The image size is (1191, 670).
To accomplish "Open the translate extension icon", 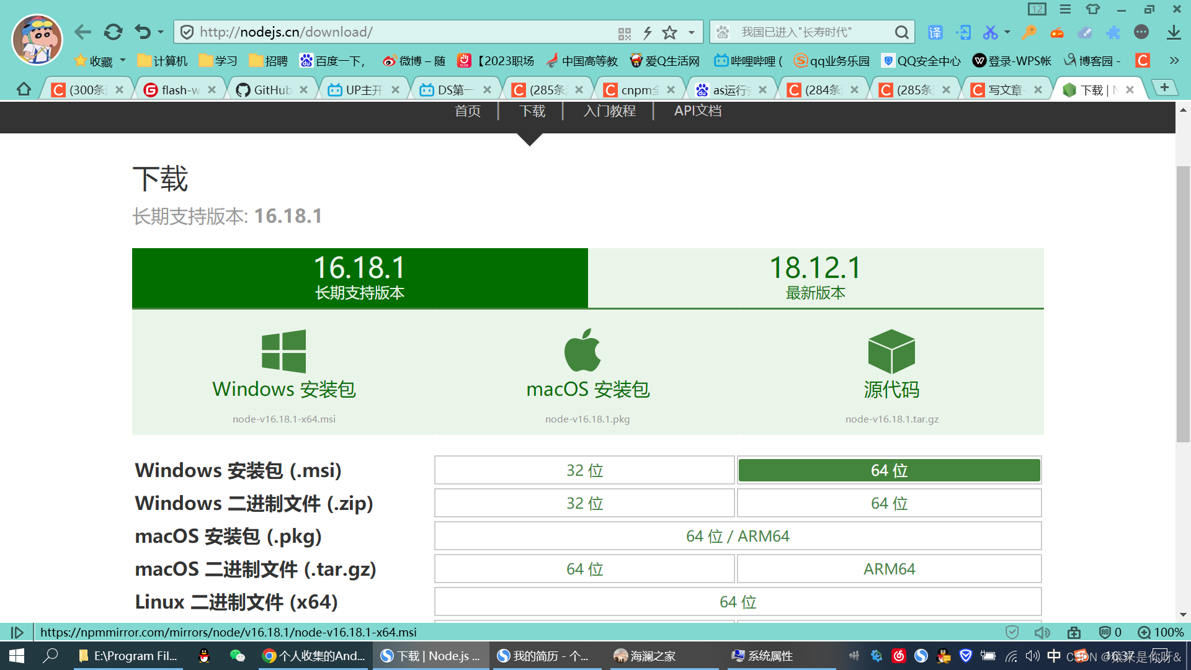I will pyautogui.click(x=935, y=32).
